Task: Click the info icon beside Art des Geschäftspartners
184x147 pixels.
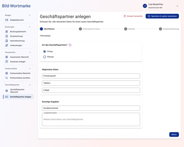Action: click(x=70, y=45)
